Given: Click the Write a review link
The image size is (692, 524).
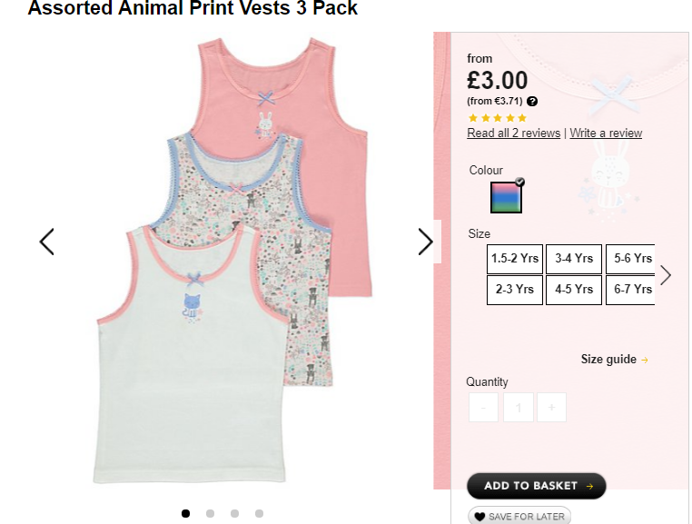Looking at the screenshot, I should pyautogui.click(x=606, y=133).
